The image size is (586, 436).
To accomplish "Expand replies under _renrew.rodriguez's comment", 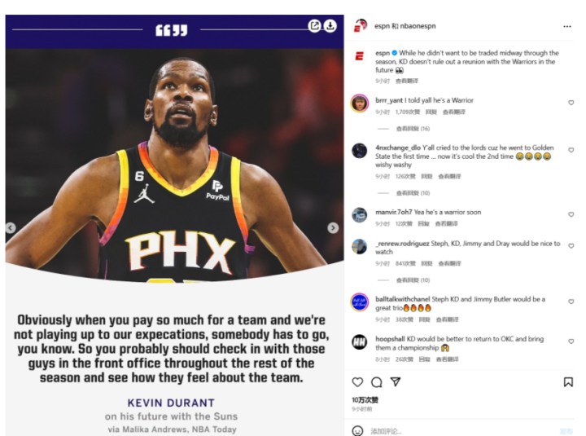I will click(x=413, y=280).
